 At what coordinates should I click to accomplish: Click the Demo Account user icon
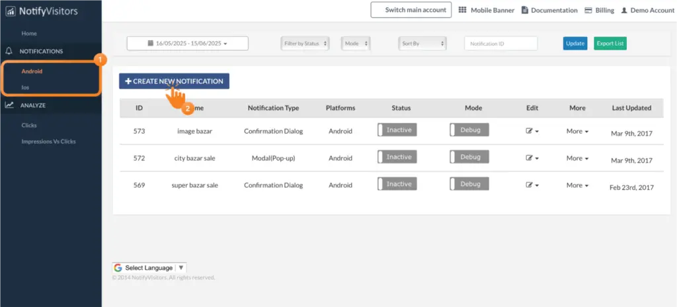tap(623, 10)
